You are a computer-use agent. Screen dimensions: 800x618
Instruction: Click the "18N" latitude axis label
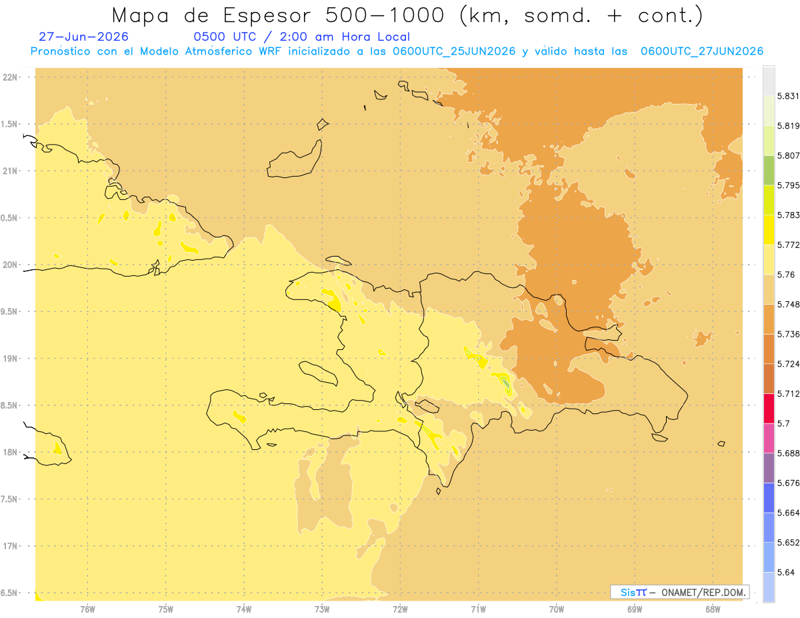coord(11,452)
